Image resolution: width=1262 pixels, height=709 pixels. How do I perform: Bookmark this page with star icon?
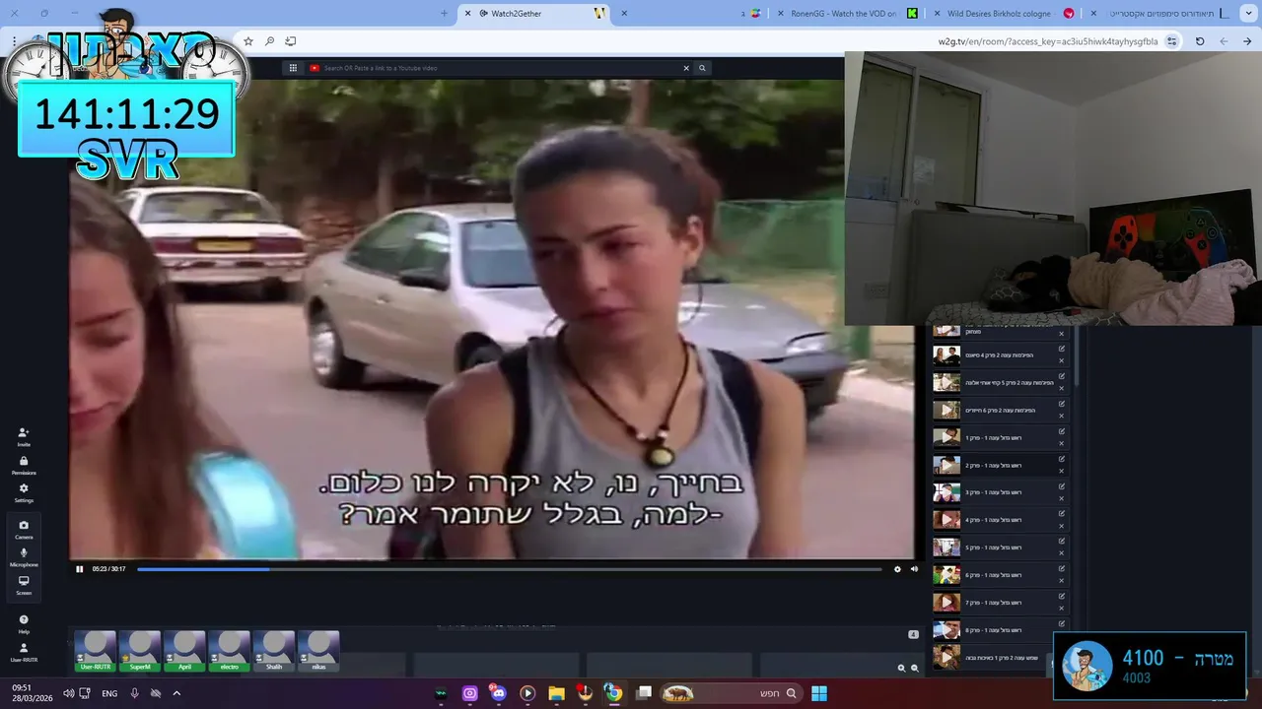[x=247, y=41]
